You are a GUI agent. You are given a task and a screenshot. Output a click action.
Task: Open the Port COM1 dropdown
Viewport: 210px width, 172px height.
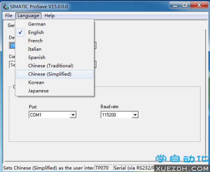[x=73, y=115]
